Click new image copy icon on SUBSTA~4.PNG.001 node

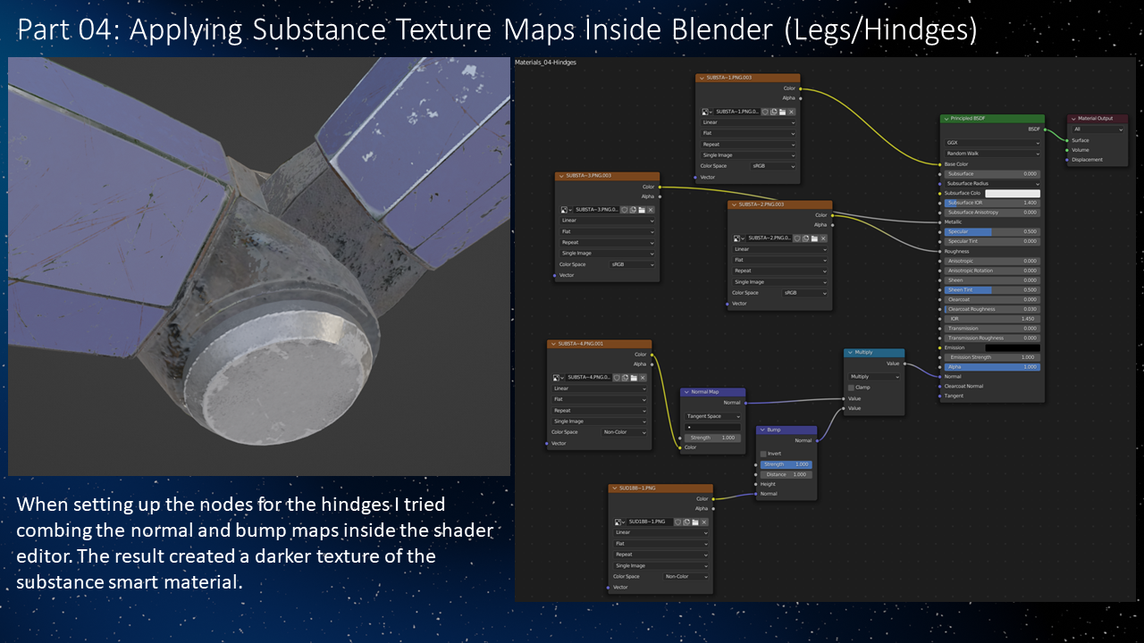[x=625, y=377]
